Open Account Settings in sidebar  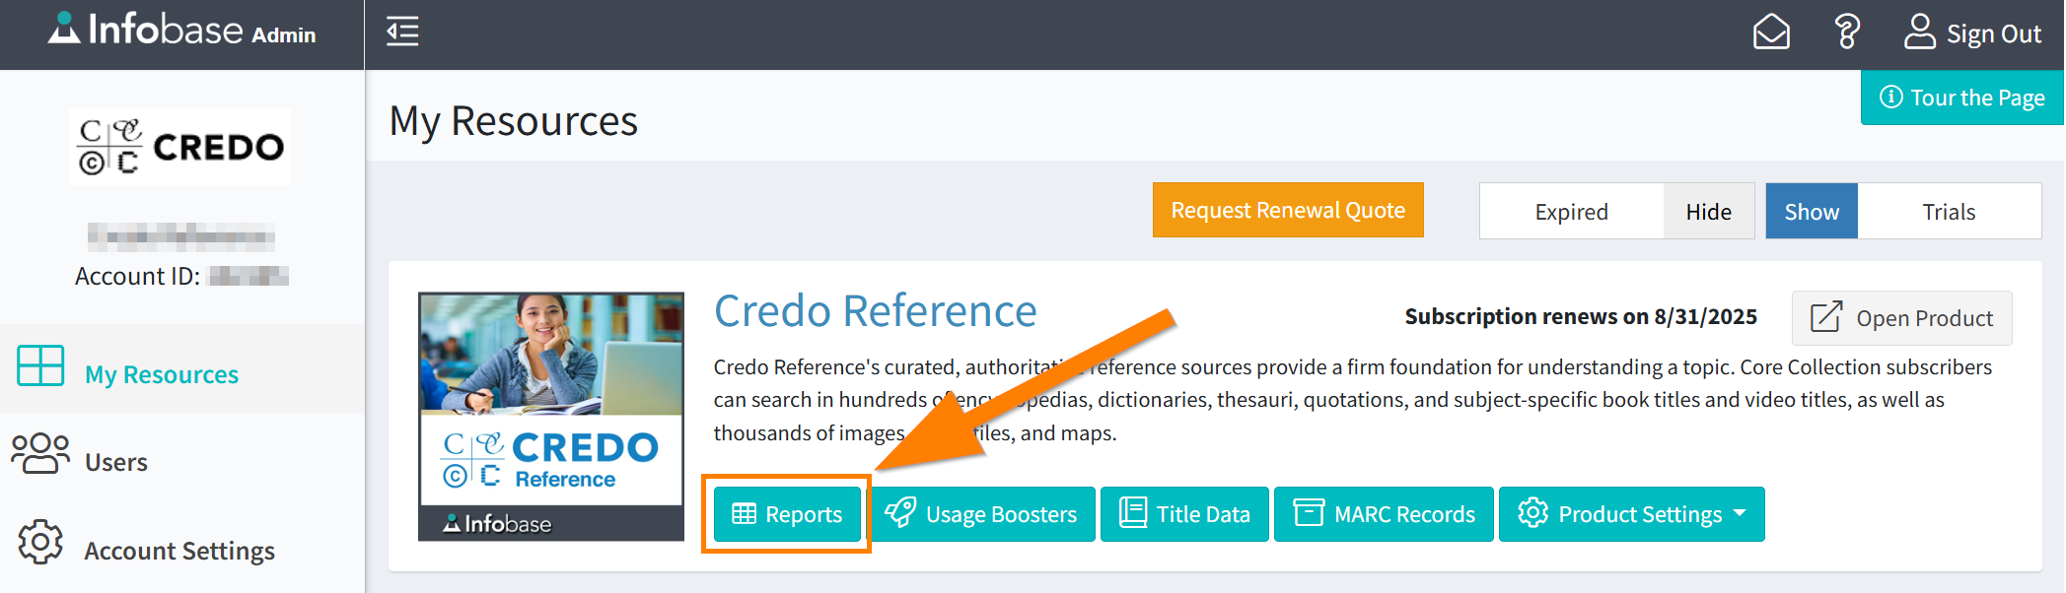click(x=181, y=545)
